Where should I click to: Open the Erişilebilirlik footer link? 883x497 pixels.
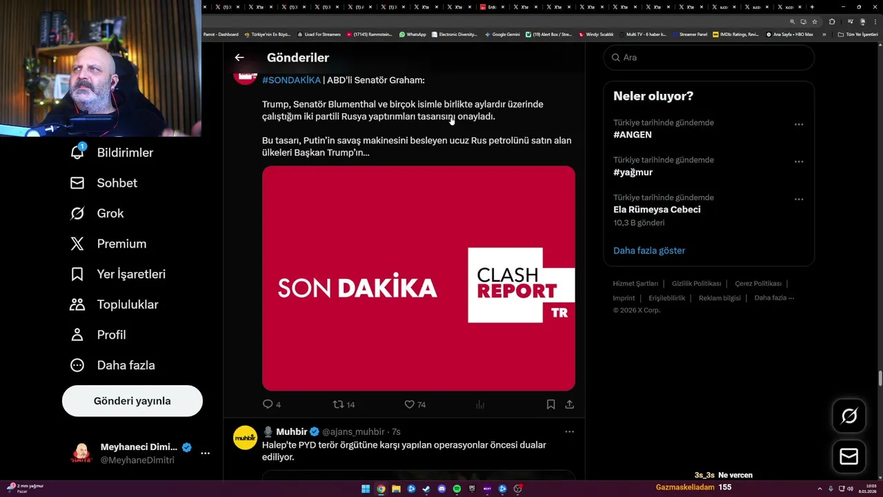(x=667, y=298)
